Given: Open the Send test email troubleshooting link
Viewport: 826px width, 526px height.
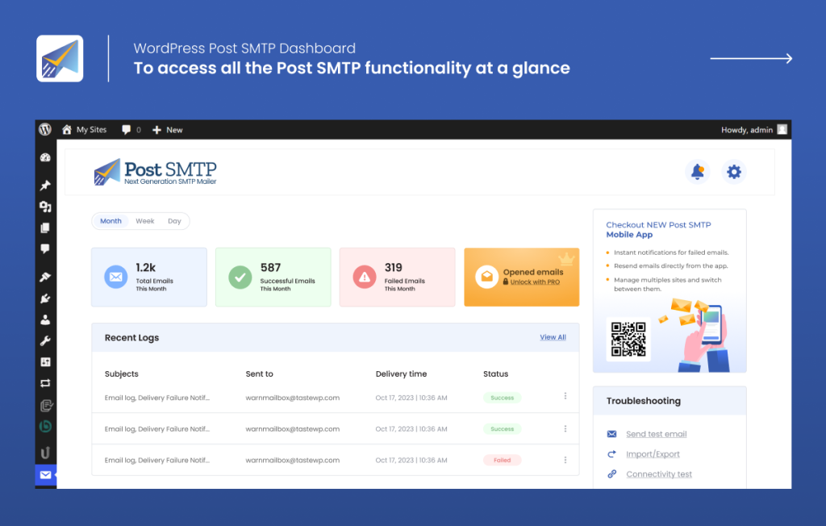Looking at the screenshot, I should pos(657,433).
